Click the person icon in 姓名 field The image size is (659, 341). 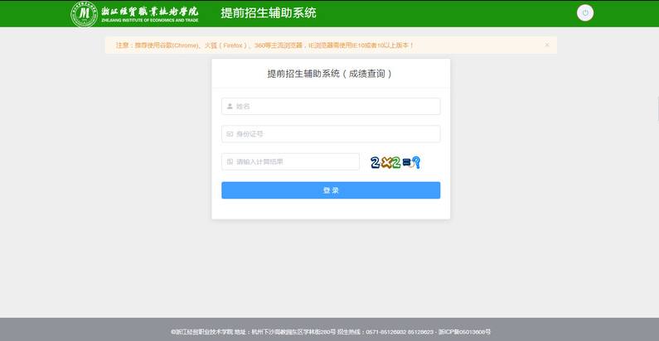pyautogui.click(x=230, y=106)
